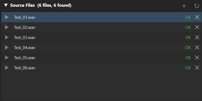Image resolution: width=202 pixels, height=101 pixels.
Task: Select the Test_04.wav file name
Action: (25, 48)
